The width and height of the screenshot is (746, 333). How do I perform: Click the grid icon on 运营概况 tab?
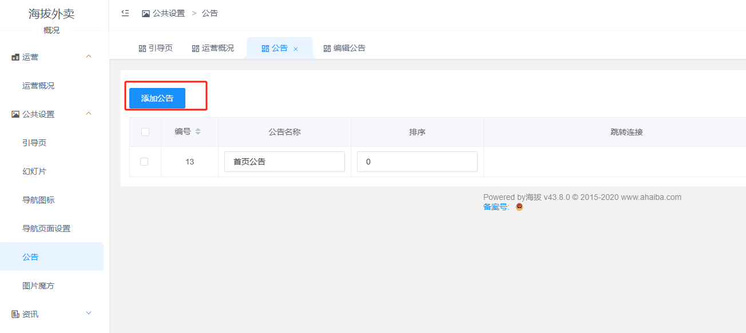196,49
